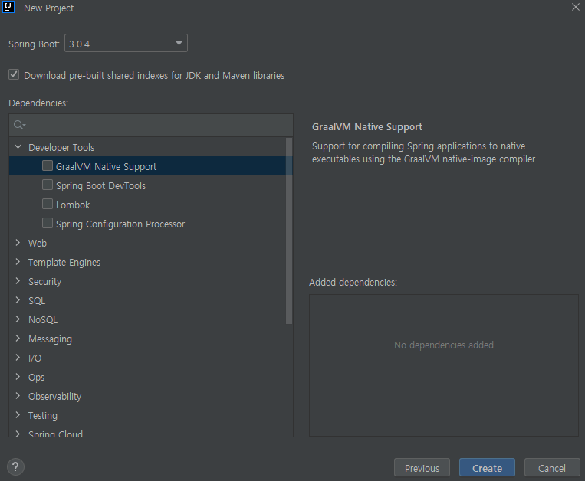Click the Added dependencies label
Screen dimensions: 585x481
pyautogui.click(x=353, y=283)
